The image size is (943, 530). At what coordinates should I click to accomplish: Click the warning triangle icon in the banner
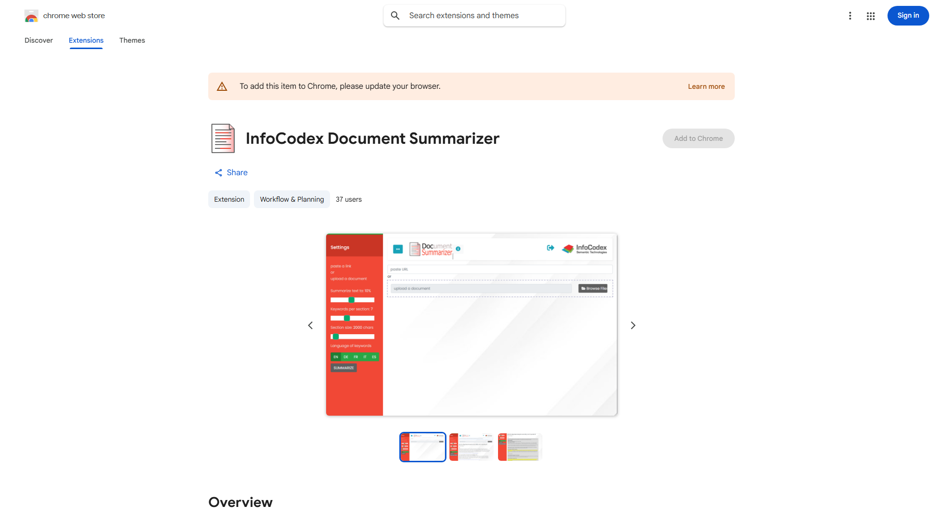click(222, 86)
